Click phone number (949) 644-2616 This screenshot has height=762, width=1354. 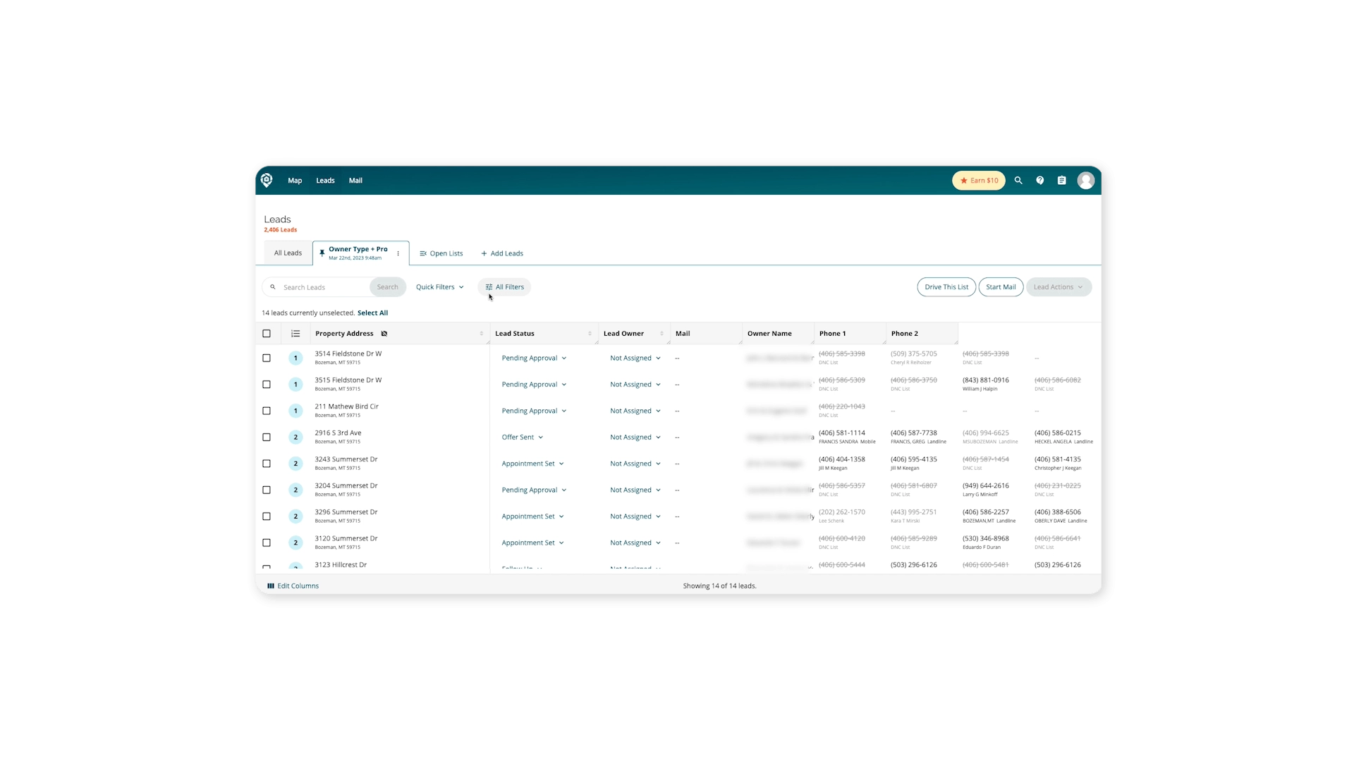click(x=985, y=486)
